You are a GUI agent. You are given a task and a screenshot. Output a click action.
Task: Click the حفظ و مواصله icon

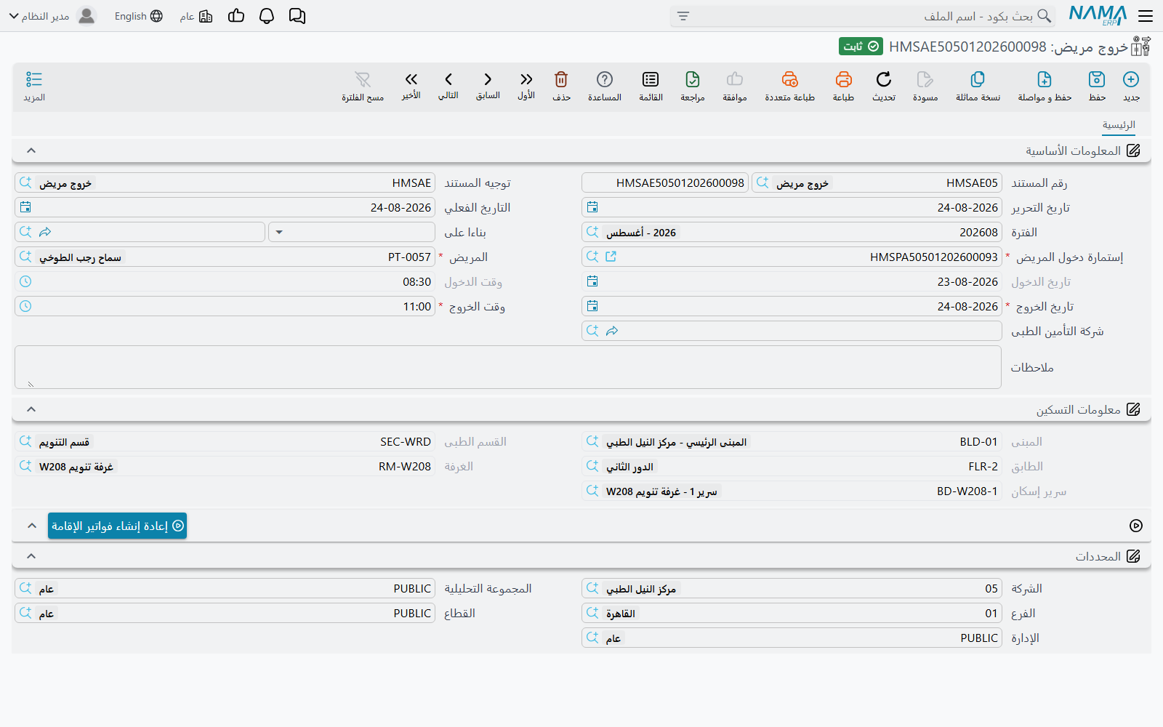pos(1045,79)
